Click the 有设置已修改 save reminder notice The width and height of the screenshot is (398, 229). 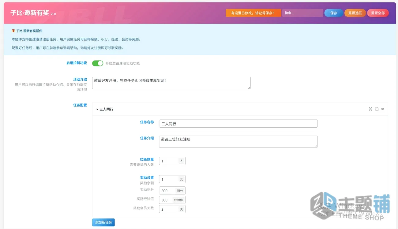(253, 13)
